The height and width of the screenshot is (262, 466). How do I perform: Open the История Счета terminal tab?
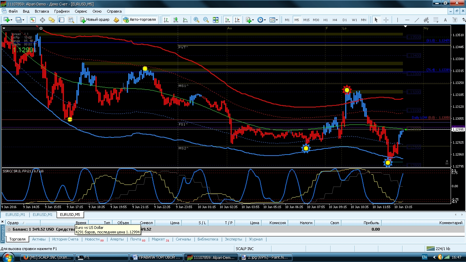click(x=65, y=239)
